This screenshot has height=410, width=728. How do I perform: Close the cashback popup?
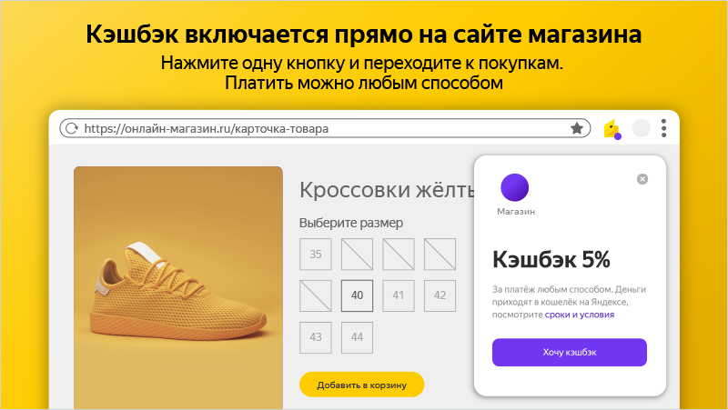pos(642,179)
